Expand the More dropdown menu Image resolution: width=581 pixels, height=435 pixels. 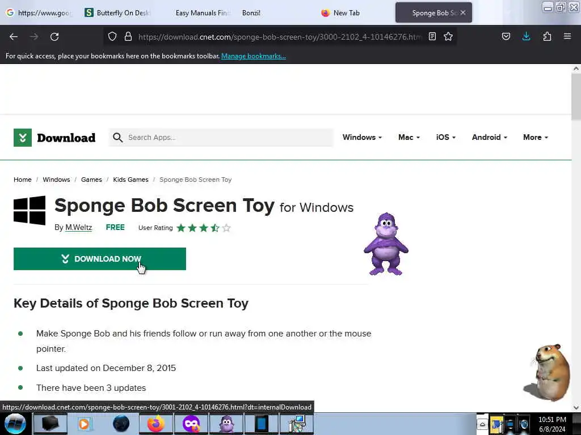click(536, 137)
